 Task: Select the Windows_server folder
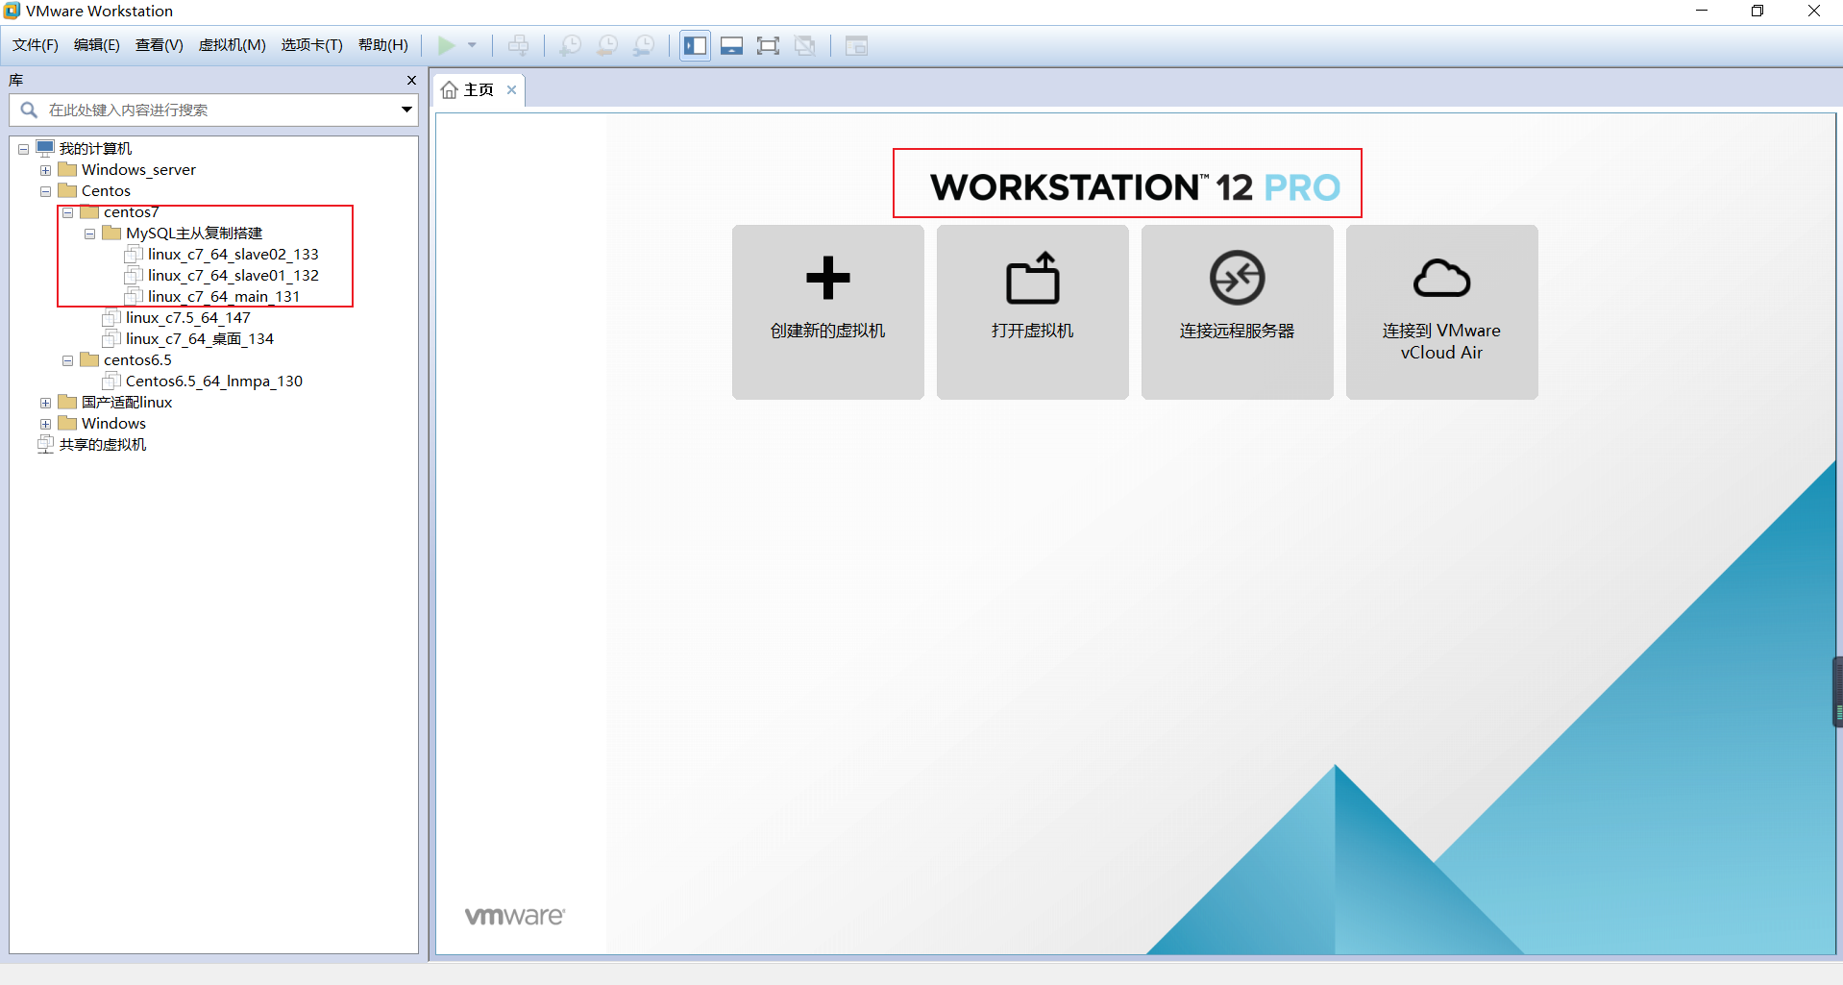(138, 170)
